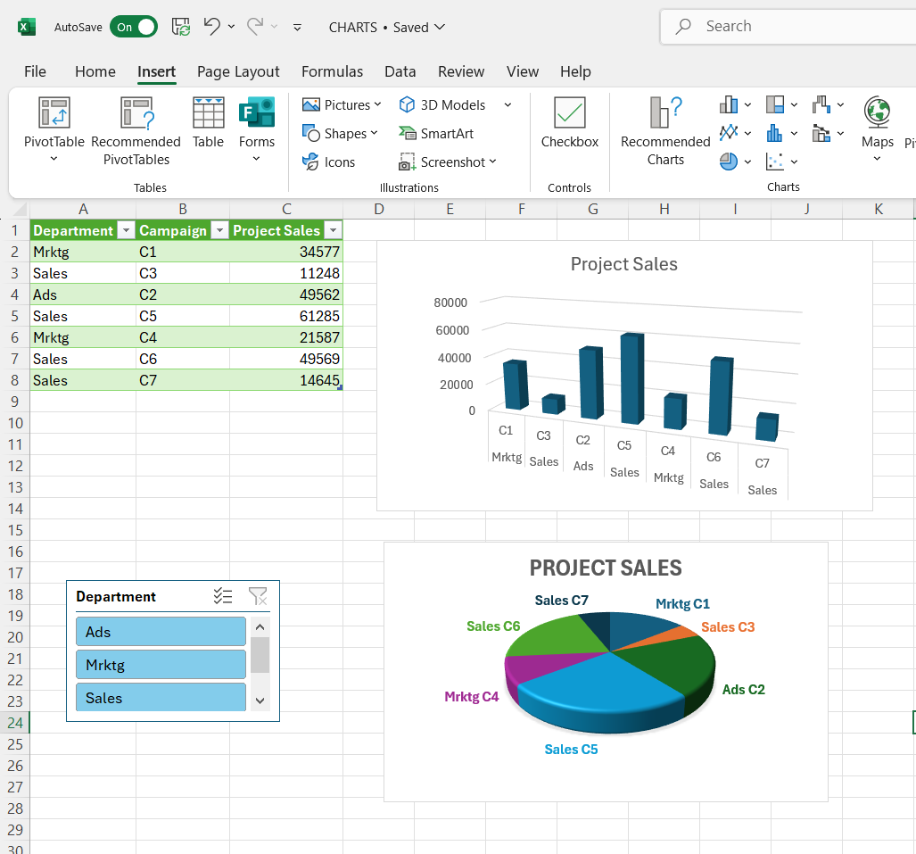Screen dimensions: 916x854
Task: Select cell with value 34577
Action: (286, 252)
